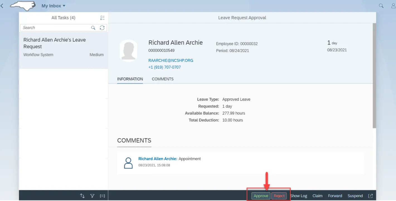Call +1 (919) 707-0707
This screenshot has width=396, height=201.
pos(165,67)
